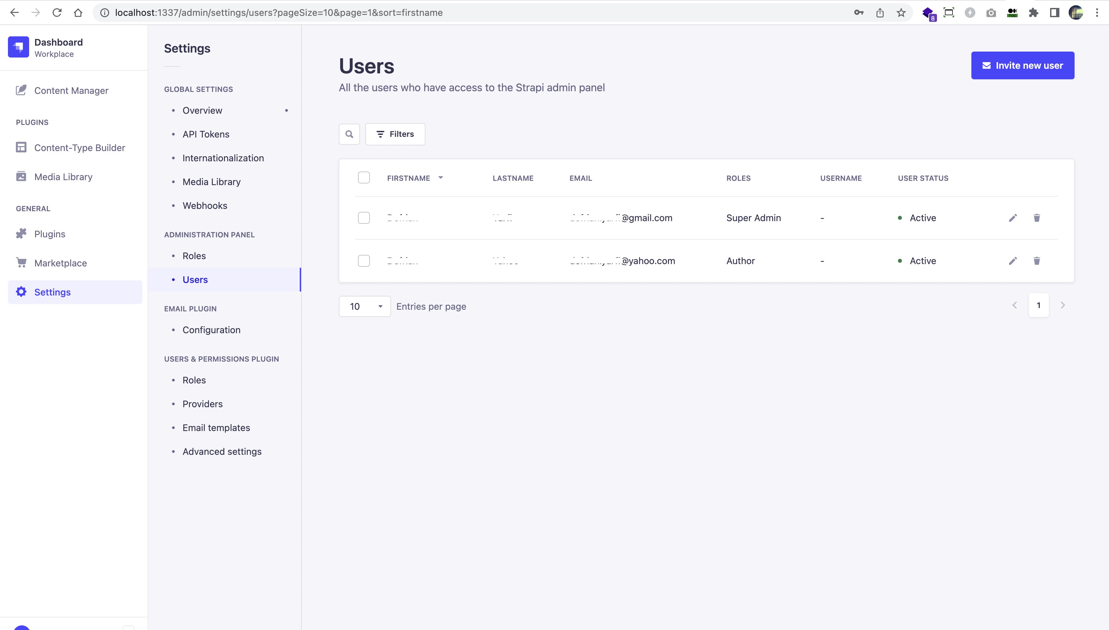Open the Roles settings menu item
Image resolution: width=1109 pixels, height=630 pixels.
[x=194, y=256]
